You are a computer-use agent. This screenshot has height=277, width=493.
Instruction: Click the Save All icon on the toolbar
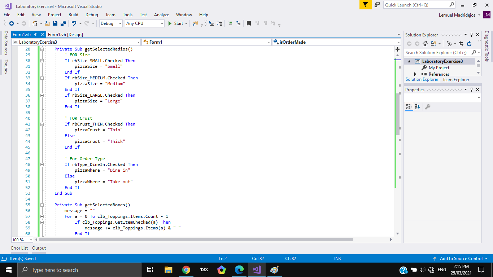[x=63, y=23]
